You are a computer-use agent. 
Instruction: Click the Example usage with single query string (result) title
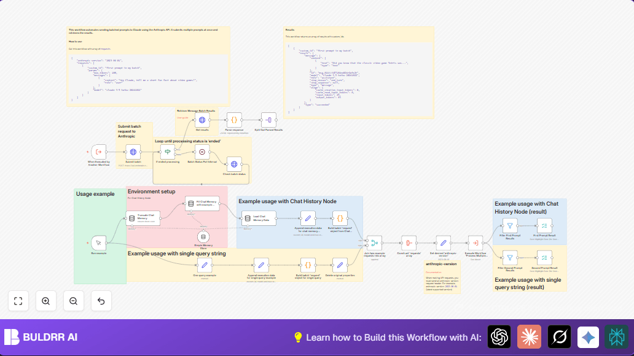pos(528,283)
